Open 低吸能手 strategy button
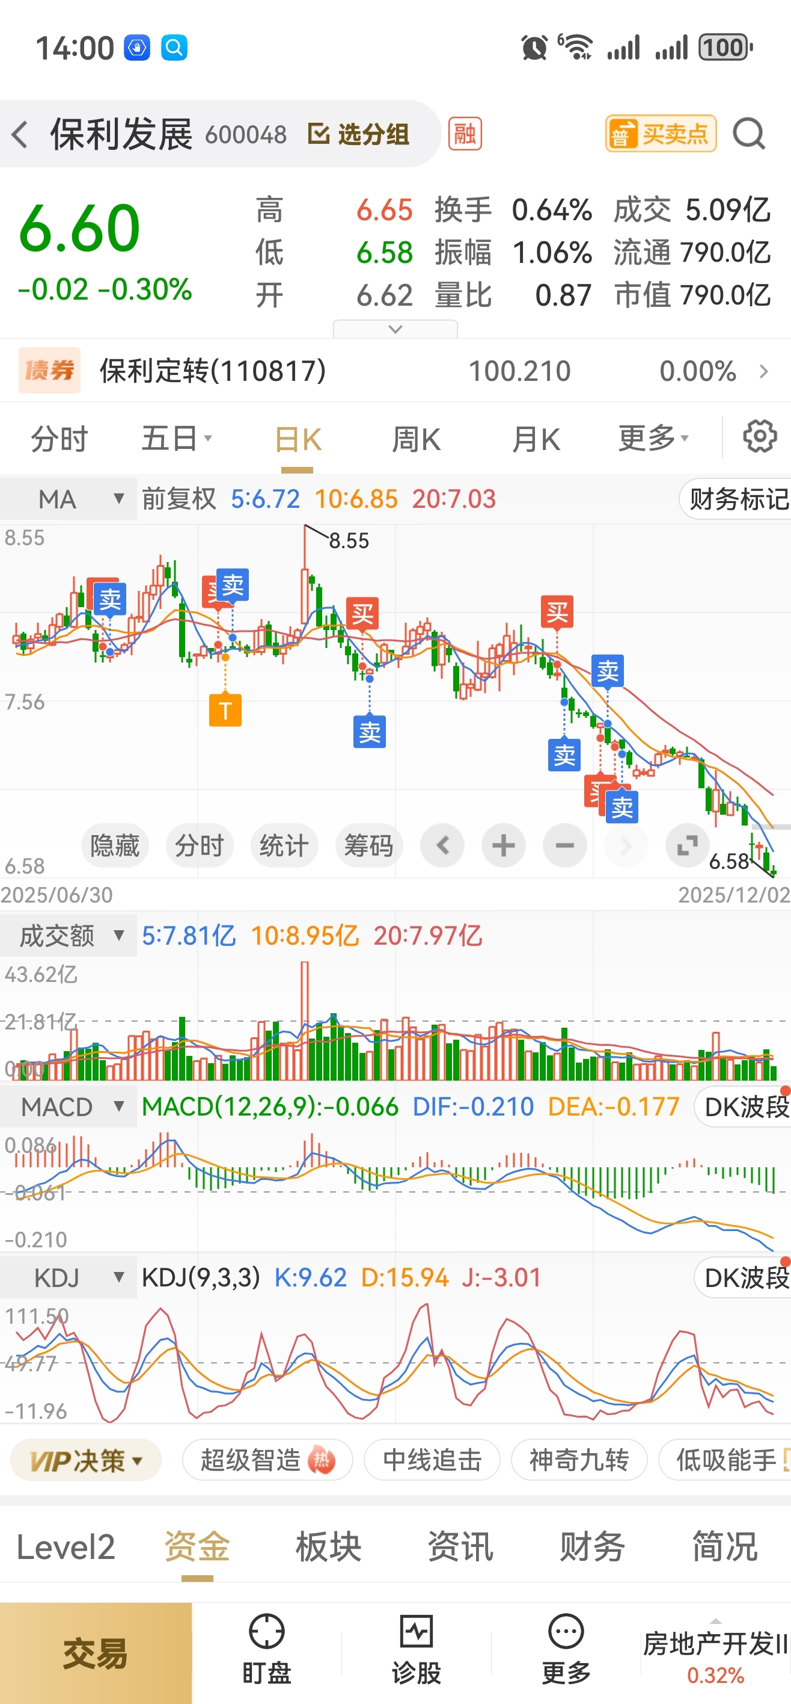 [725, 1460]
